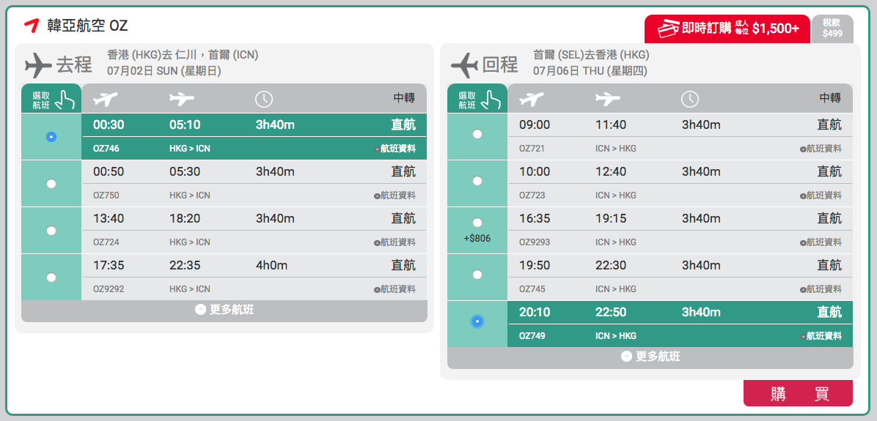Open flight details for return OZ723

821,195
